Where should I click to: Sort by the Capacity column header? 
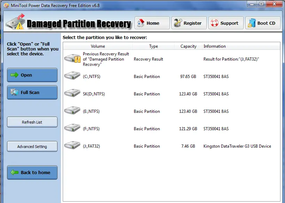188,46
